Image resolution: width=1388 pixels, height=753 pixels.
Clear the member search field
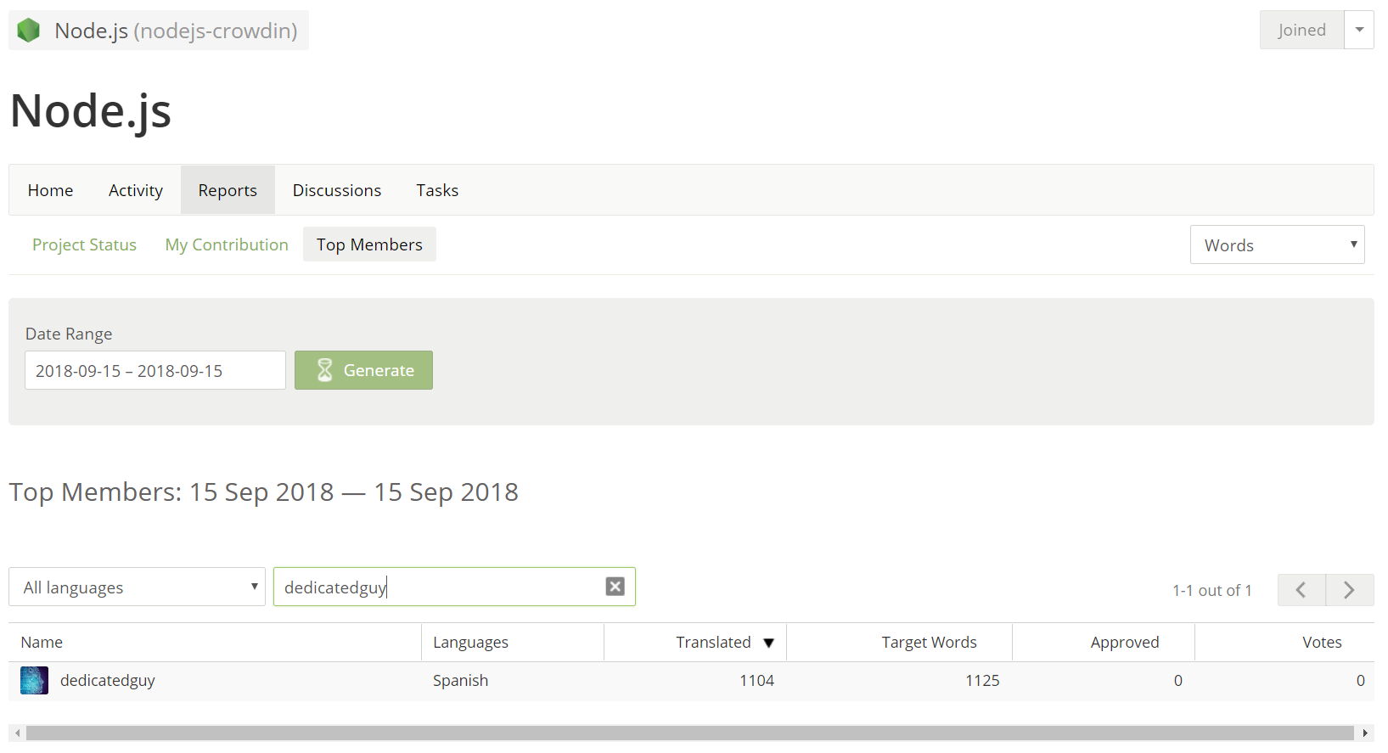[x=615, y=587]
